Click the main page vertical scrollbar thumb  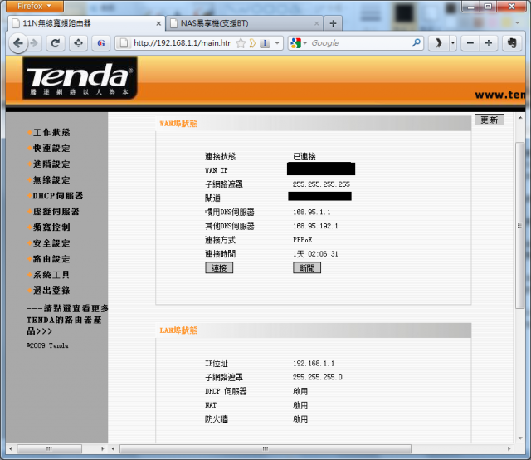[x=520, y=225]
